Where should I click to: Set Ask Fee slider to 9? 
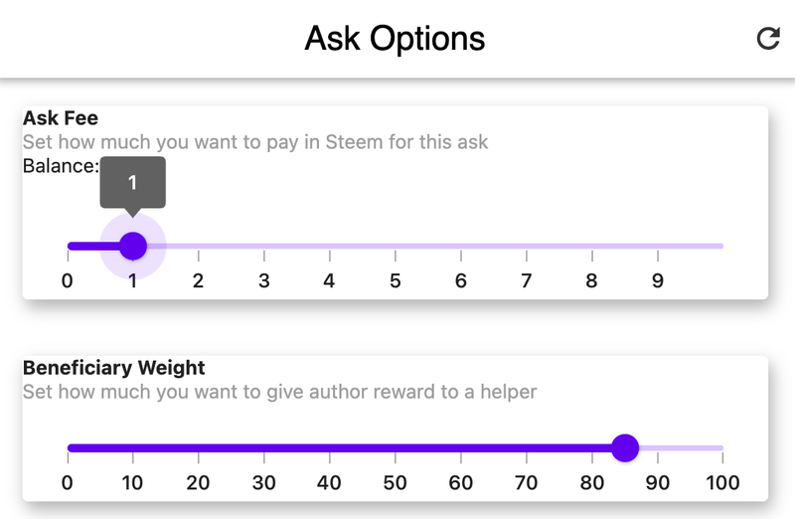pyautogui.click(x=657, y=246)
